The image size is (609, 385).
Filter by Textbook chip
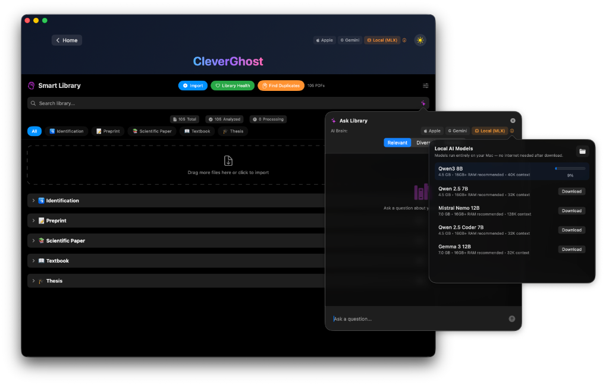[197, 131]
